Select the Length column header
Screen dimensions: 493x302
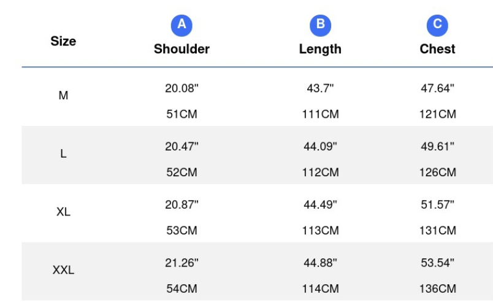point(320,49)
